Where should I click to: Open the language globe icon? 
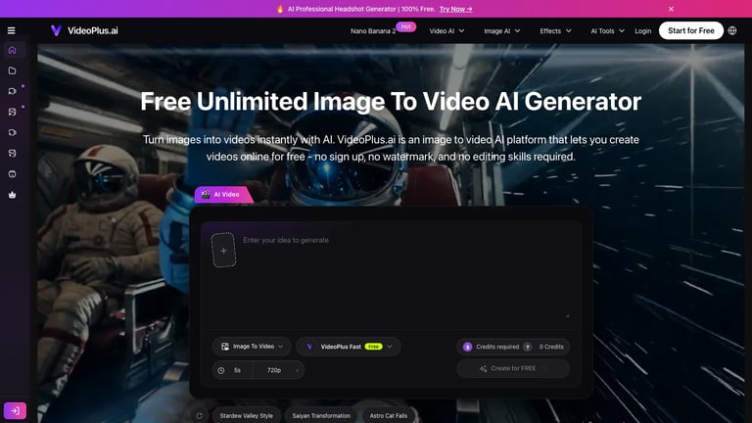click(731, 30)
